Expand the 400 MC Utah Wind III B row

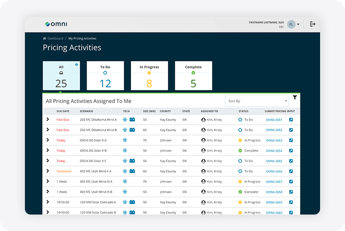[x=48, y=192]
